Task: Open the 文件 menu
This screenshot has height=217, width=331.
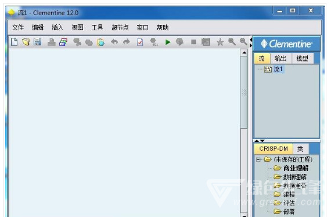Action: coord(18,27)
